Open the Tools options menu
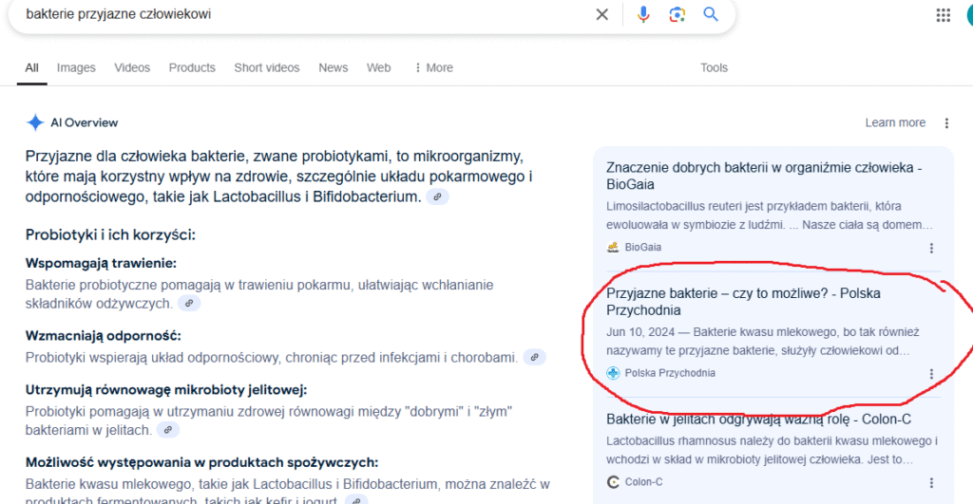The width and height of the screenshot is (973, 504). 714,67
